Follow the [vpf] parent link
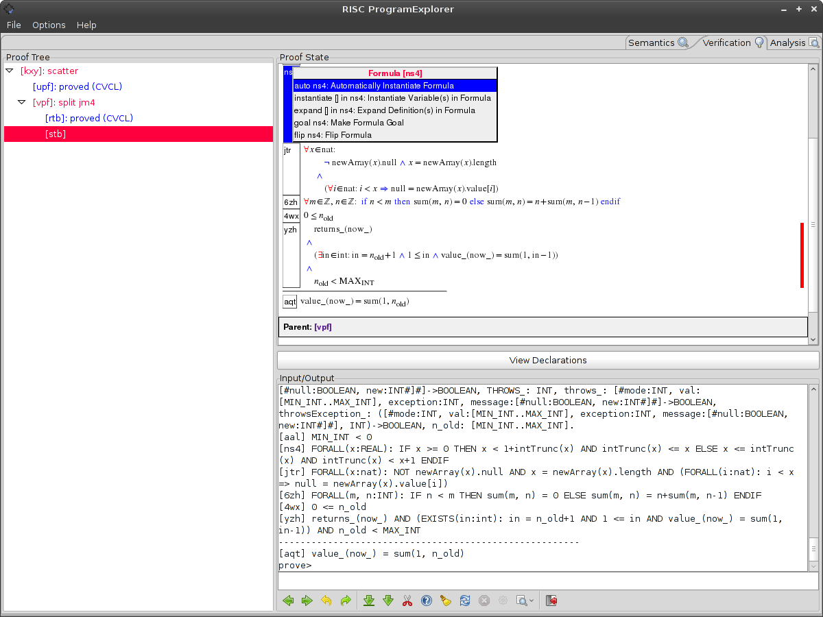Viewport: 823px width, 617px height. tap(323, 327)
